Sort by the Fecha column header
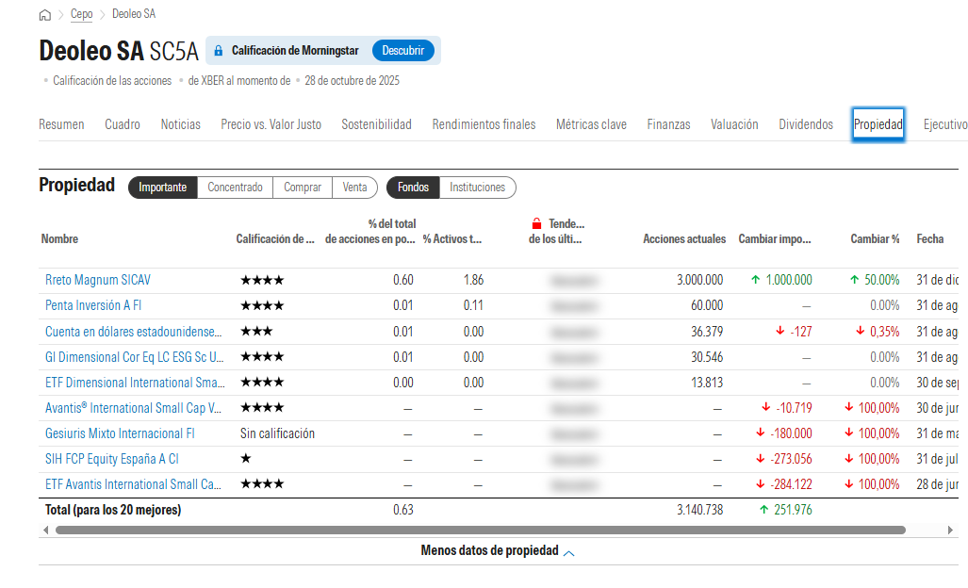The width and height of the screenshot is (968, 588). (929, 238)
